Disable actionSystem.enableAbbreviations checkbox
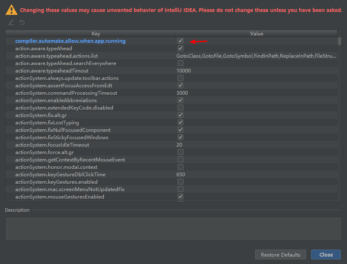 [181, 100]
